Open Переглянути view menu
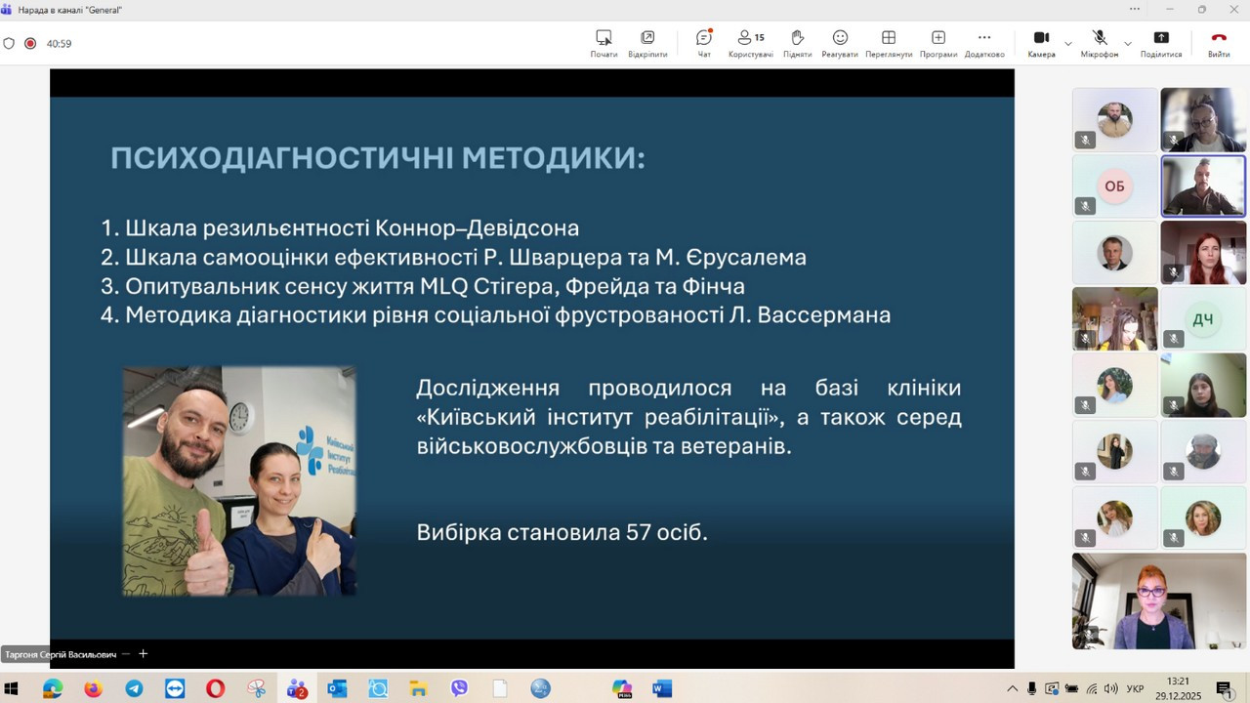Screen dimensions: 1250x703 tap(888, 42)
